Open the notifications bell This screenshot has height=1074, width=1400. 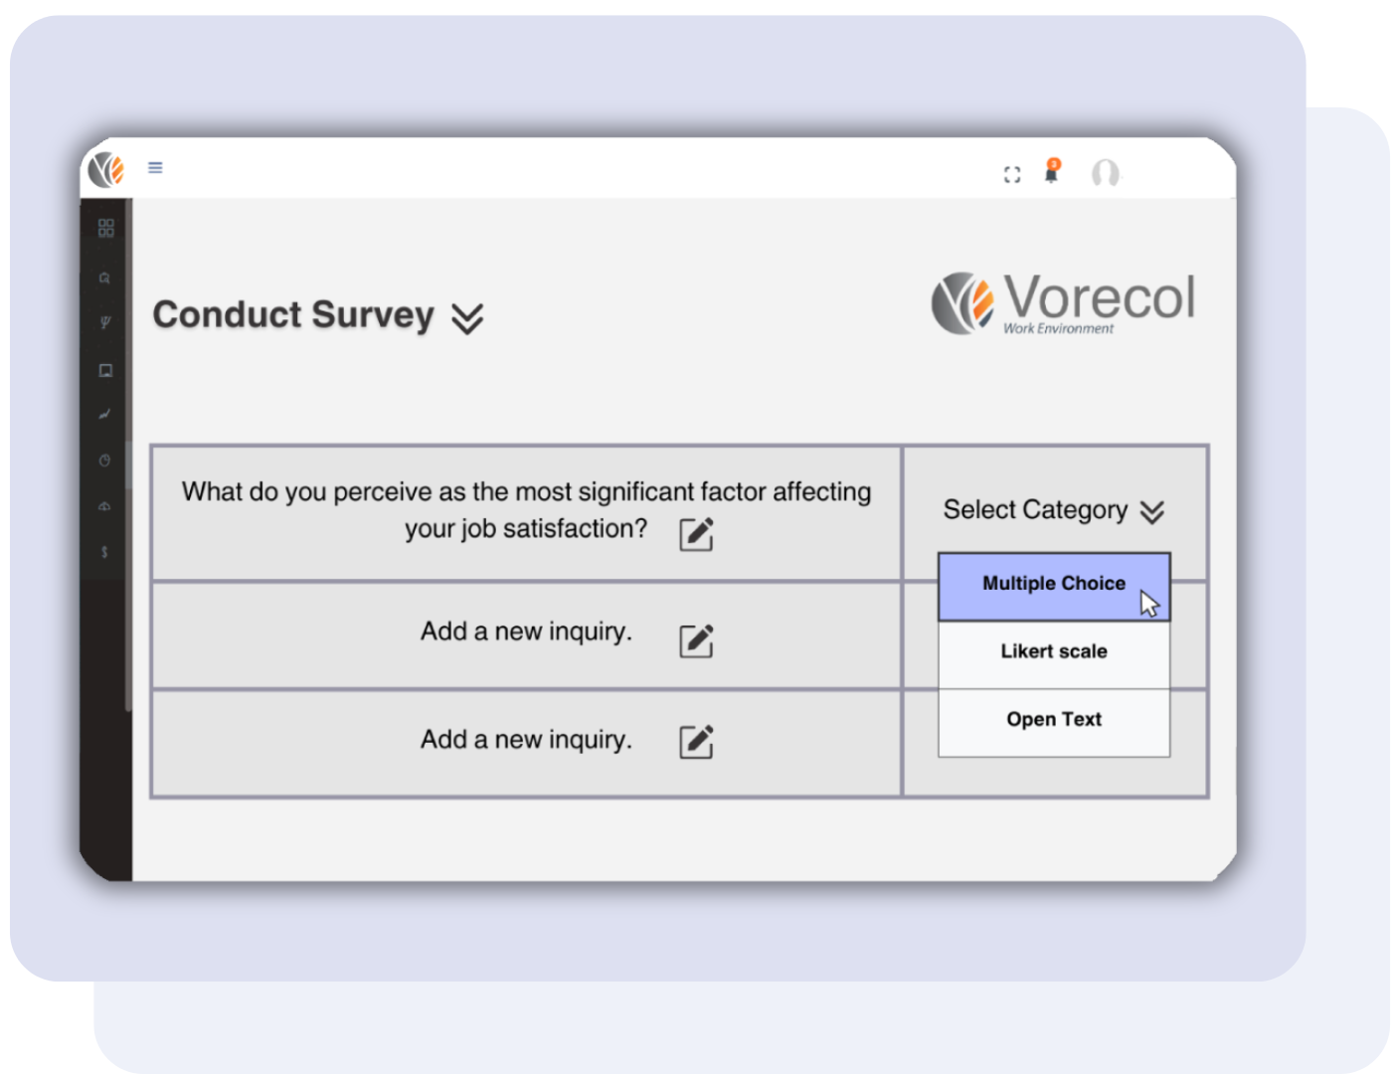[x=1051, y=172]
